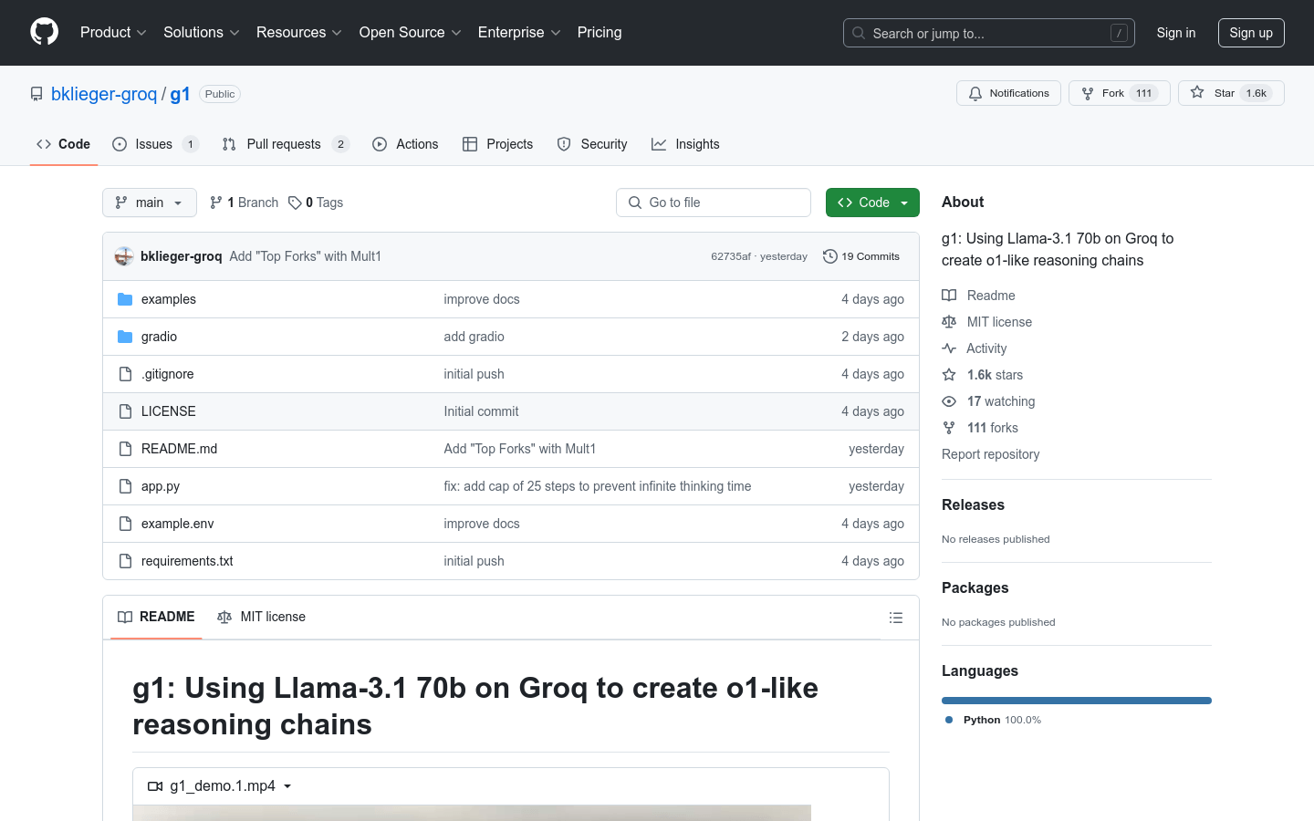Open the Tags list

[316, 203]
